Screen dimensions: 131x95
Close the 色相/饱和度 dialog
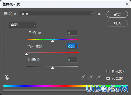click(127, 4)
